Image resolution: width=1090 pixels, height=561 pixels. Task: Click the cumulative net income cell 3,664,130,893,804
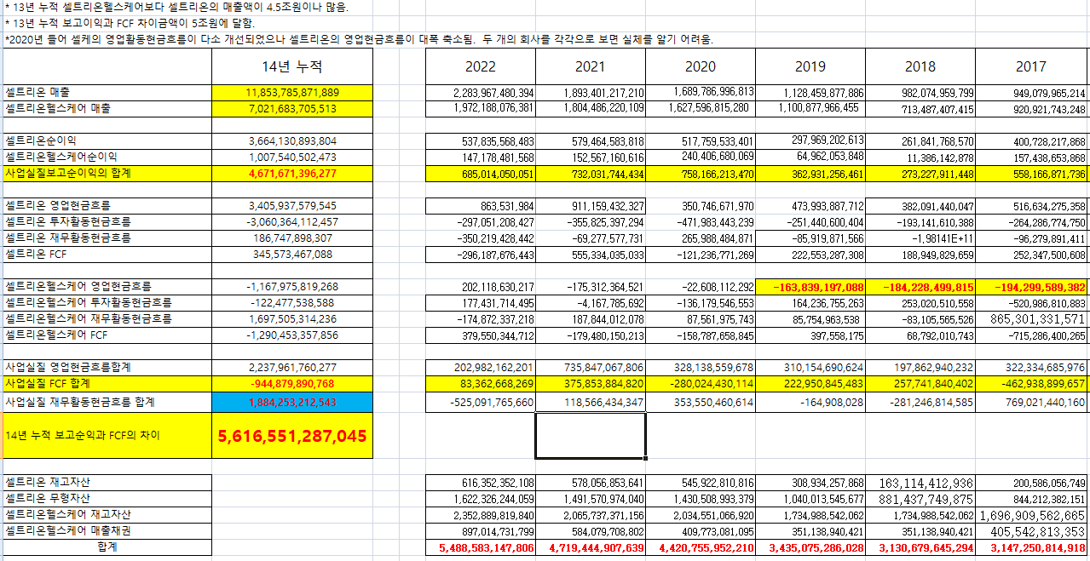coord(292,140)
